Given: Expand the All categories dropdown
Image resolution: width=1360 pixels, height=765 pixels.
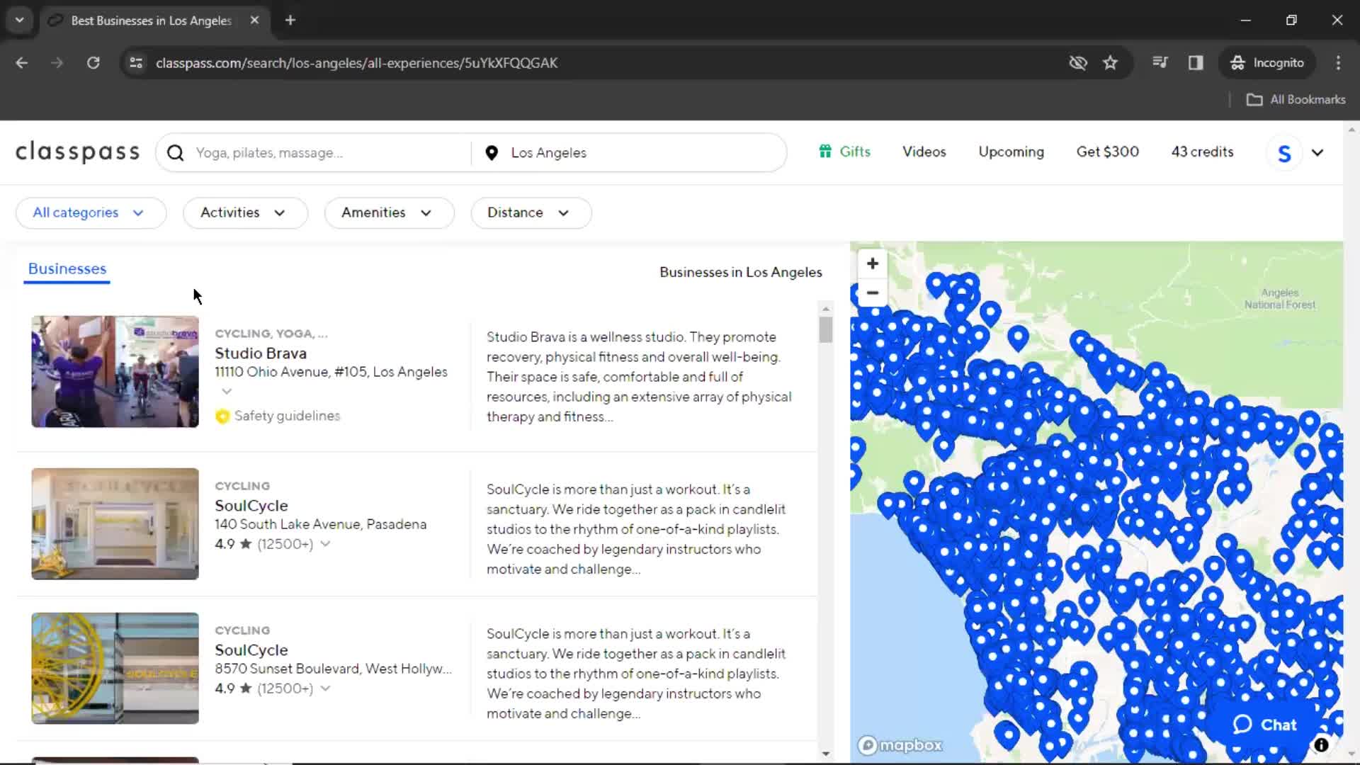Looking at the screenshot, I should [x=87, y=212].
